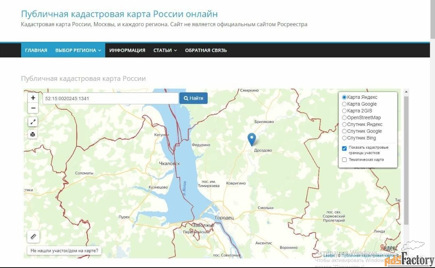Screen dimensions: 435x268
Task: Expand the Выбор региона dropdown menu
Action: (x=78, y=50)
